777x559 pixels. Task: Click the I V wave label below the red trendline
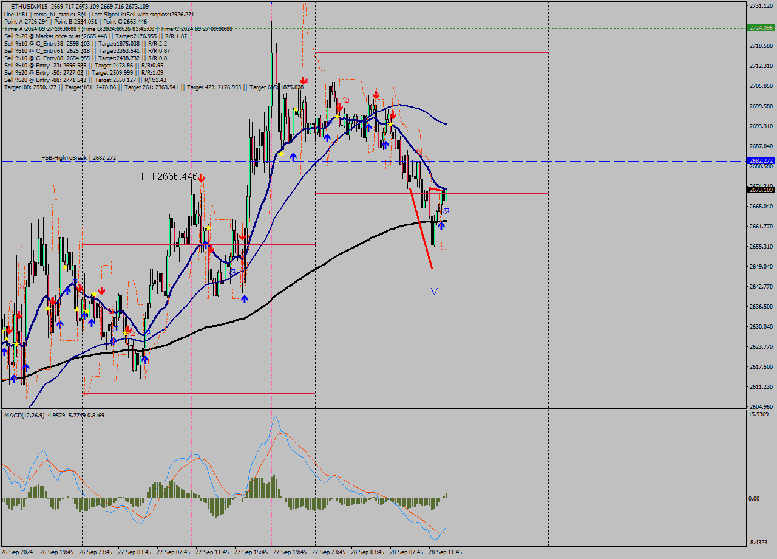coord(432,292)
